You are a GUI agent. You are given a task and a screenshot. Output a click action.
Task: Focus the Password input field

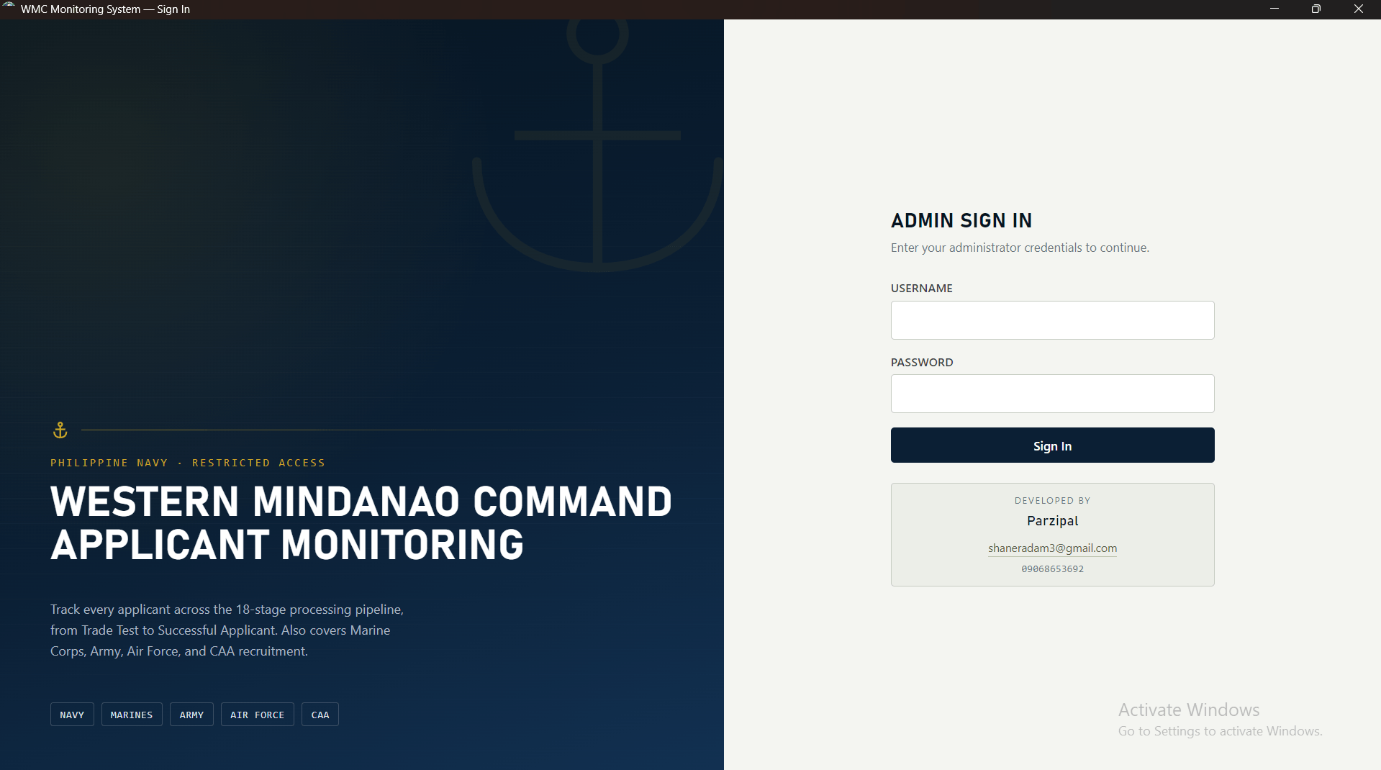pos(1052,394)
